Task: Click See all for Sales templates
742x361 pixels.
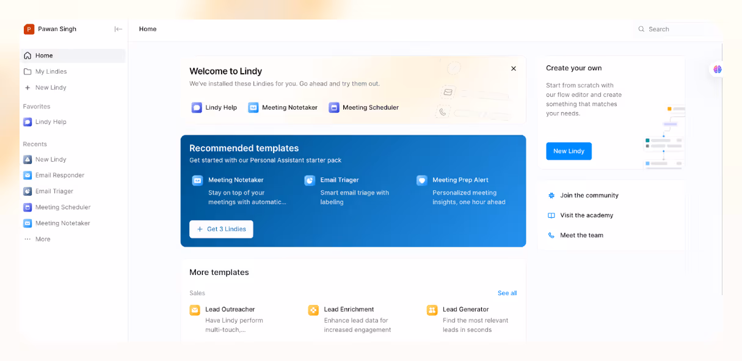Action: pyautogui.click(x=507, y=293)
